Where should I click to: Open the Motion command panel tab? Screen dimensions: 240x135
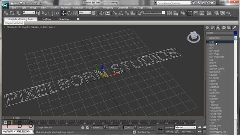pos(224,28)
